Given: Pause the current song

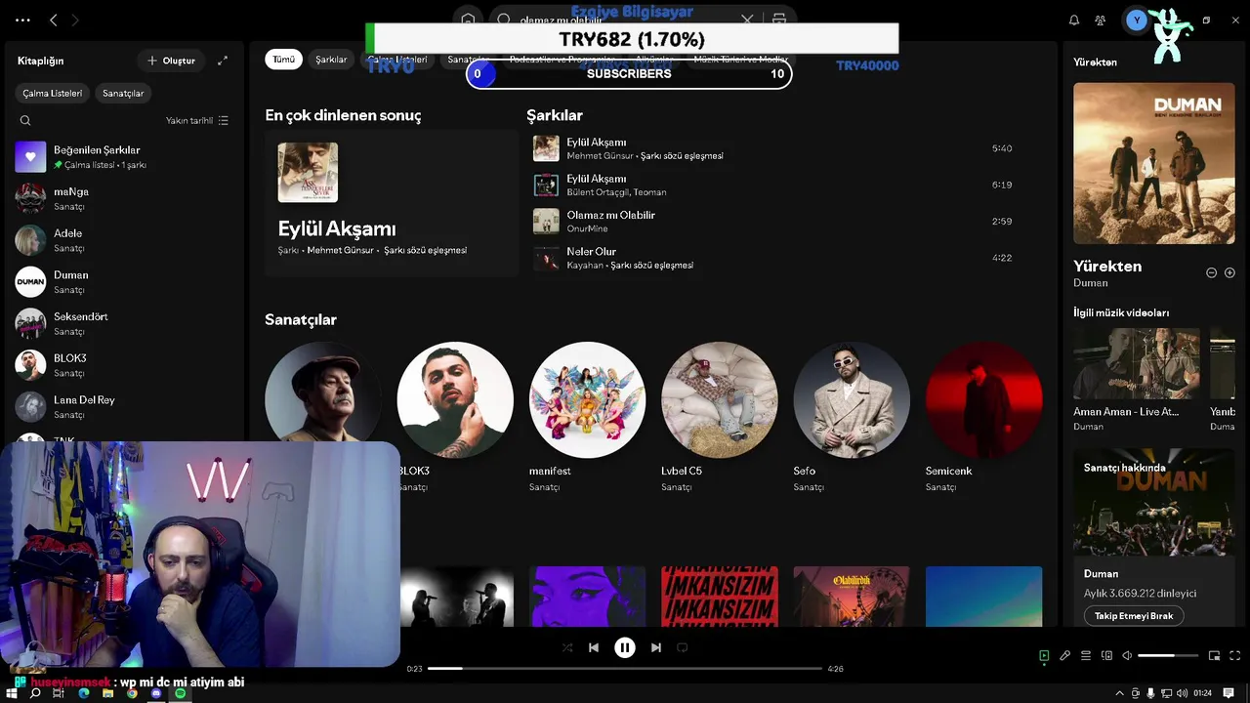Looking at the screenshot, I should (625, 647).
